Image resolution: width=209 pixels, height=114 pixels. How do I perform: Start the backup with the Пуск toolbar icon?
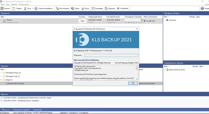(x=25, y=9)
